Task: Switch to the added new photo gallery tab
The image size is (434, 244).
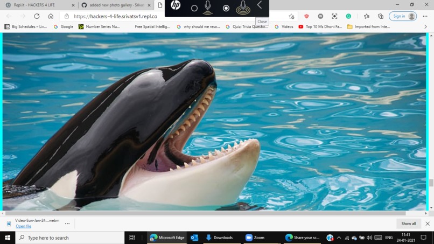Action: pos(116,5)
